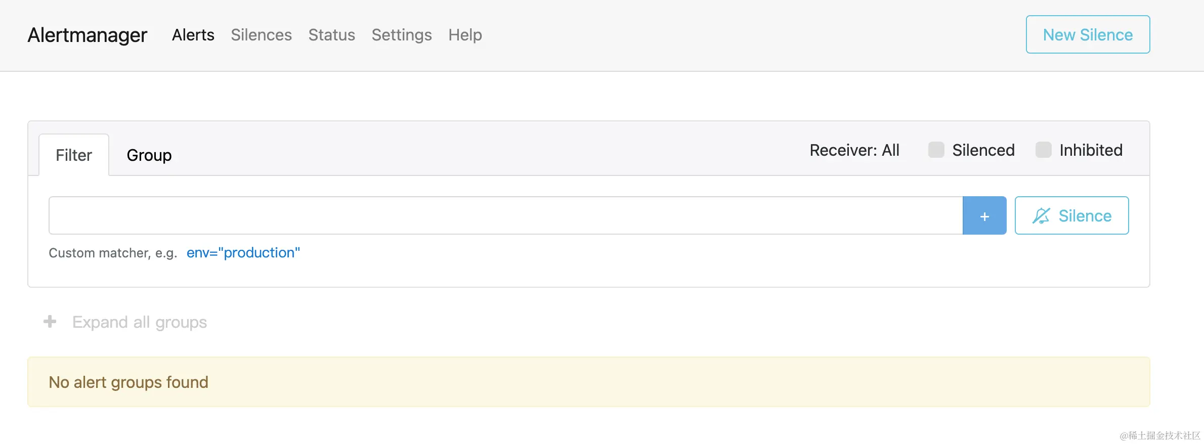Switch to the Group tab
1204x444 pixels.
149,155
